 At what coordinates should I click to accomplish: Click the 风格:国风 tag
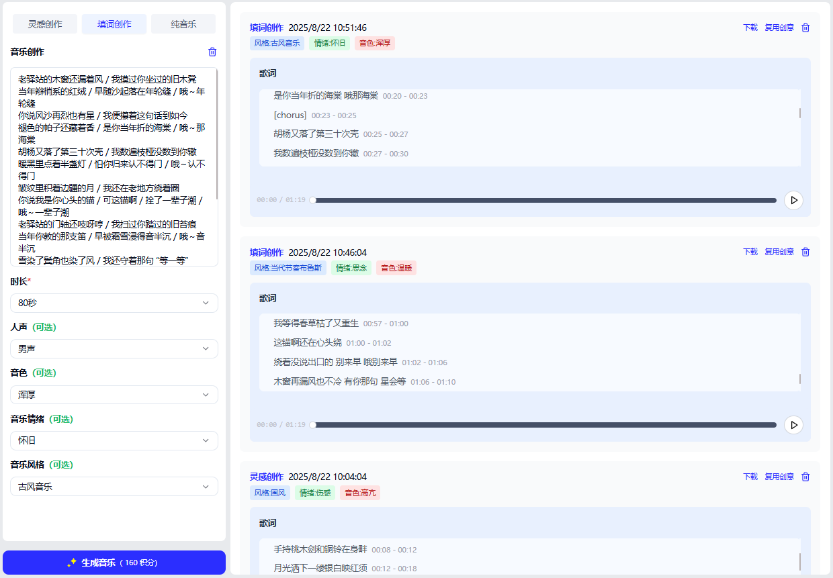pos(270,493)
